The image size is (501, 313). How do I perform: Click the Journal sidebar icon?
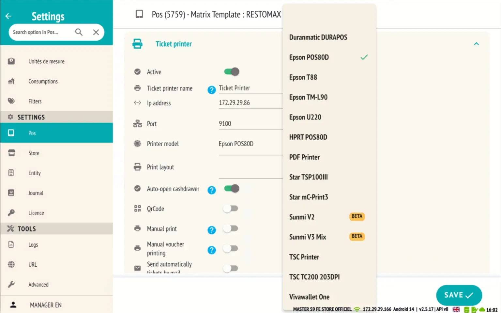pyautogui.click(x=11, y=193)
